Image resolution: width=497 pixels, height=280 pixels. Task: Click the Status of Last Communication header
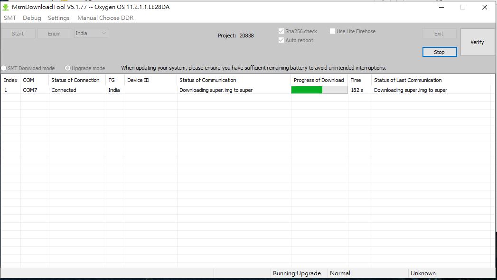[x=431, y=80]
